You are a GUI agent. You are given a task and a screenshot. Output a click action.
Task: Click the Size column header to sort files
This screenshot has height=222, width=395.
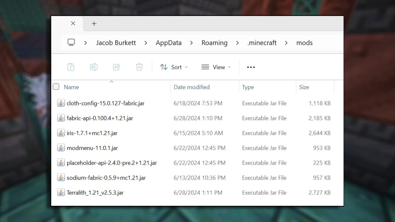tap(304, 87)
